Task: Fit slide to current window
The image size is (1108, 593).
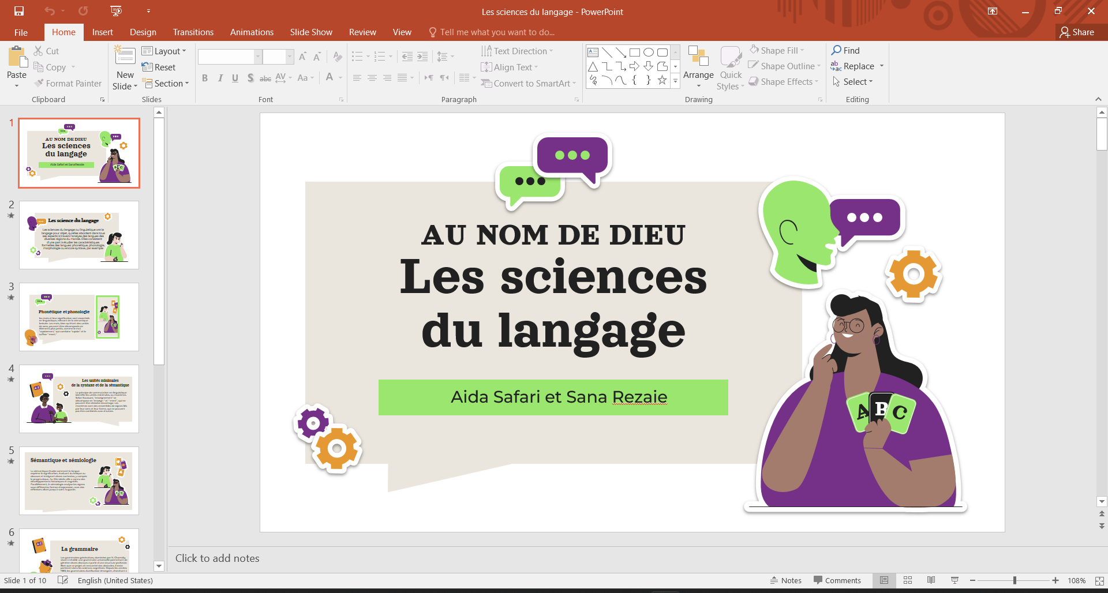Action: coord(1099,580)
